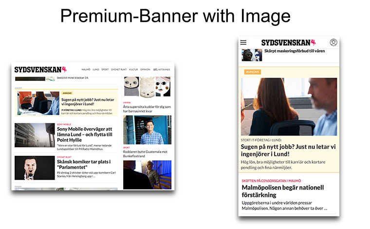The image size is (370, 229).
Task: Open mobile ad headline 'Sugen på nytt jobb?'
Action: (x=288, y=151)
